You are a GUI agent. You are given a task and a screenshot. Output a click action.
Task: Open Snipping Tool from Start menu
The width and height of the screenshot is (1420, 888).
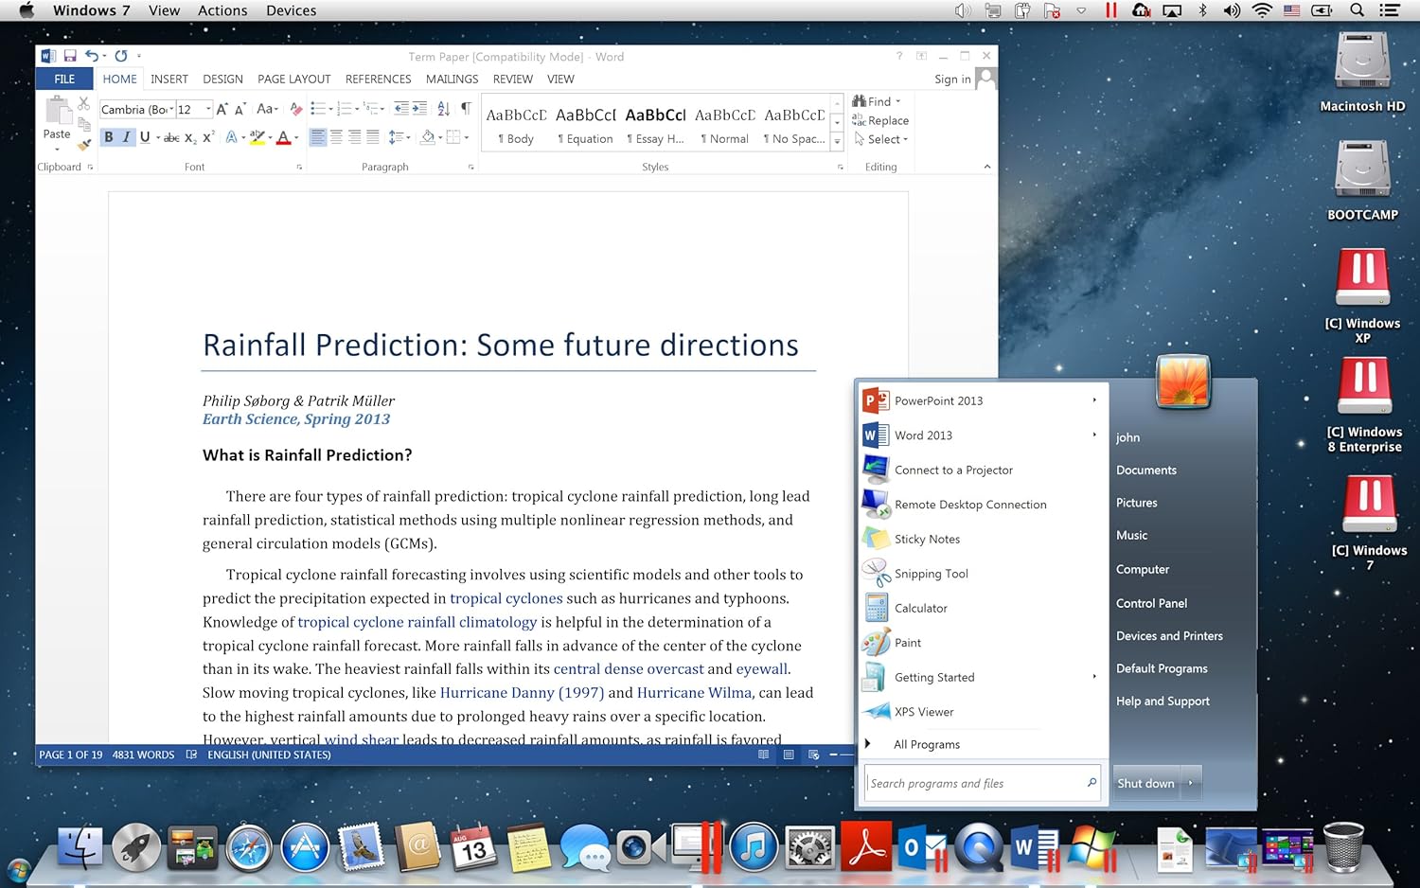[931, 574]
